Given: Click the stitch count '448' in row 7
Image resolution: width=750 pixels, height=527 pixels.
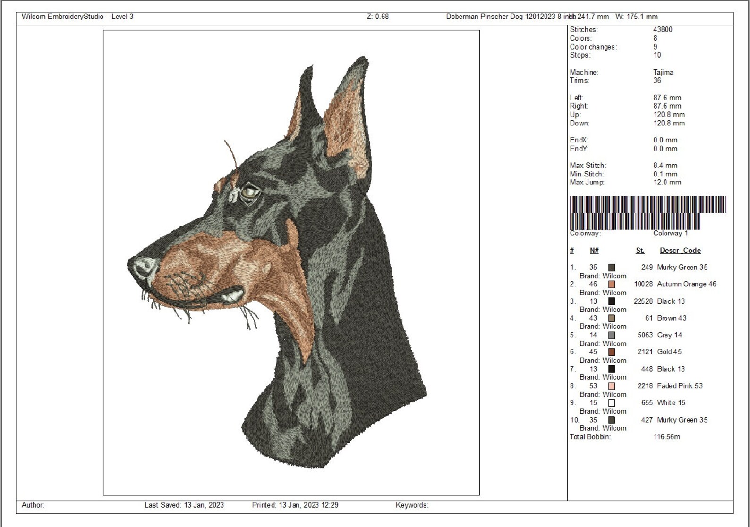Looking at the screenshot, I should coord(647,369).
